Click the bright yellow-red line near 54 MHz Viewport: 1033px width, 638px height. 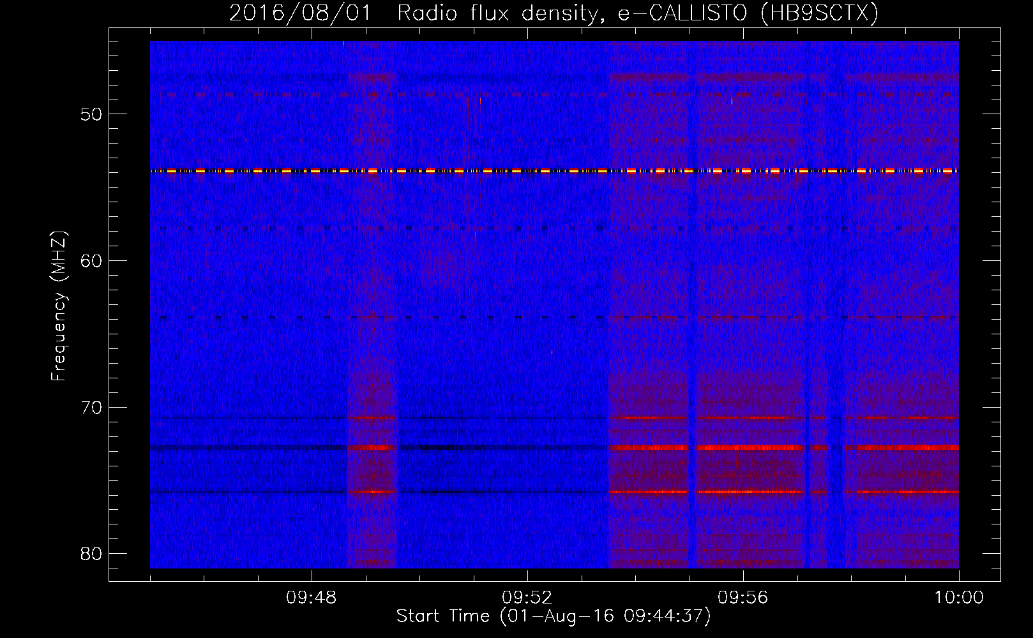(554, 171)
